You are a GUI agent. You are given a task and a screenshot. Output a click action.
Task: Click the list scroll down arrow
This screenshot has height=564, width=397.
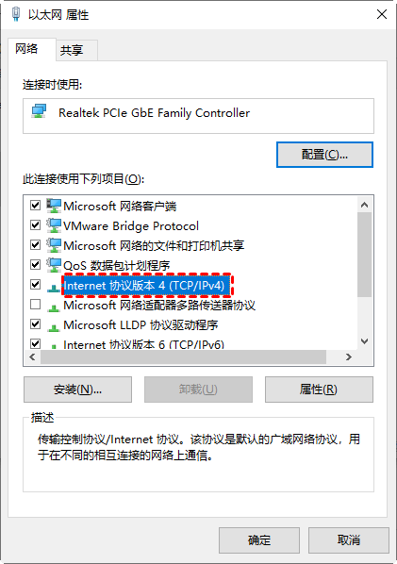(x=364, y=341)
